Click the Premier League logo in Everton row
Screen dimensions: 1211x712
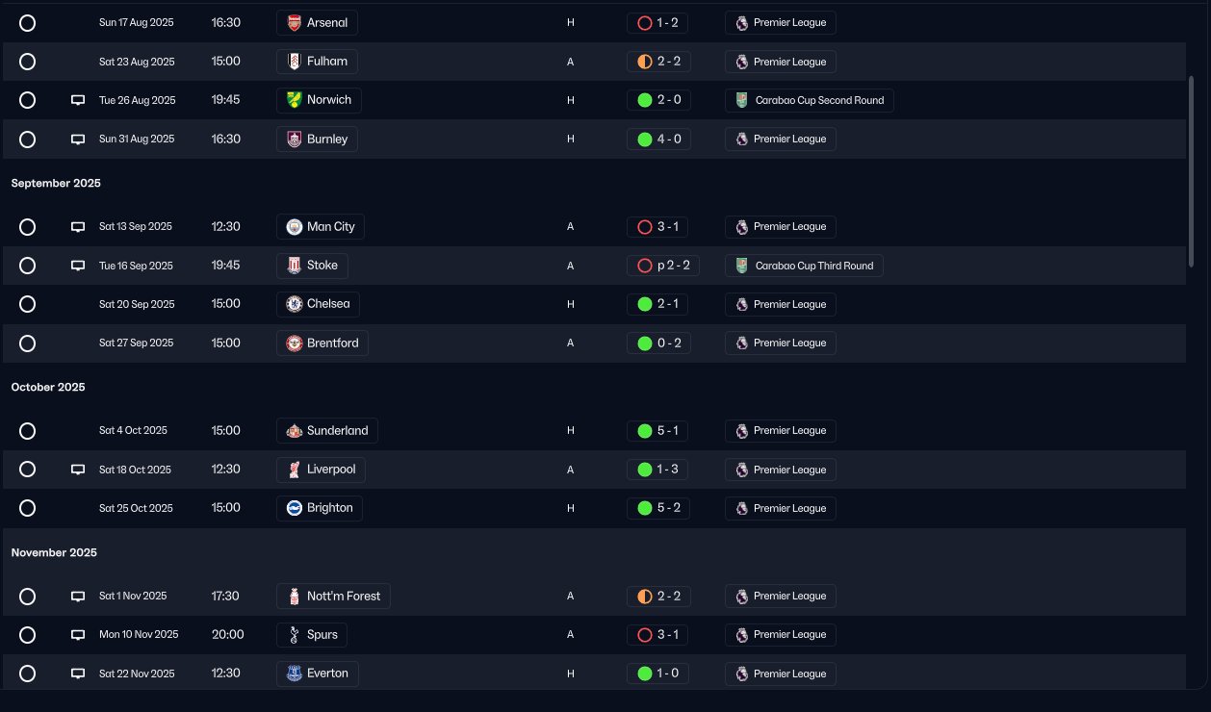click(x=741, y=674)
